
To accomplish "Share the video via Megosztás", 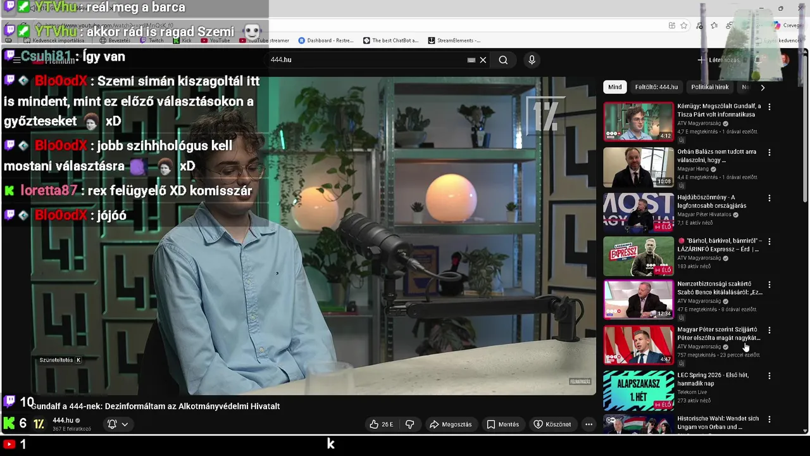I will pos(451,424).
